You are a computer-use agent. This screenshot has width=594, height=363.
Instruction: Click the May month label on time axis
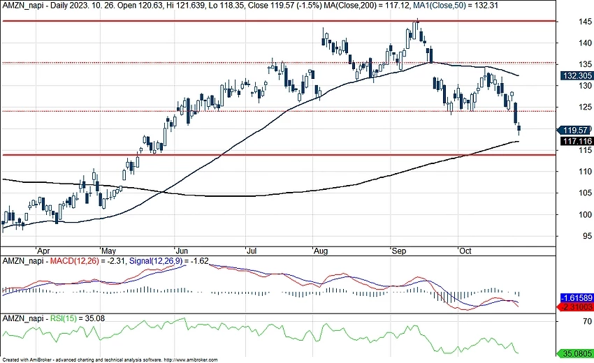tap(109, 251)
